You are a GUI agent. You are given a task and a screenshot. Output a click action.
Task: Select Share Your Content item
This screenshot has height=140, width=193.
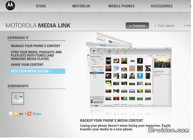point(27,65)
